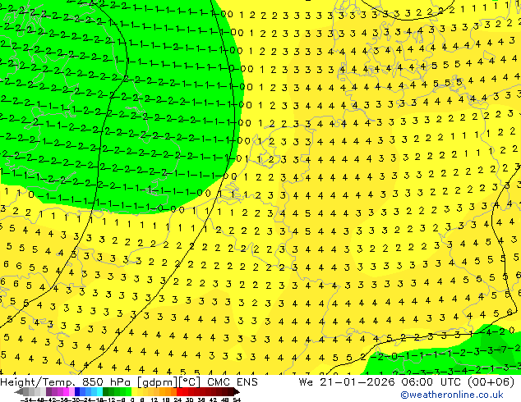Click the bright yellow legend swatch at 0
Image resolution: width=521 pixels, height=402 pixels.
pos(134,392)
